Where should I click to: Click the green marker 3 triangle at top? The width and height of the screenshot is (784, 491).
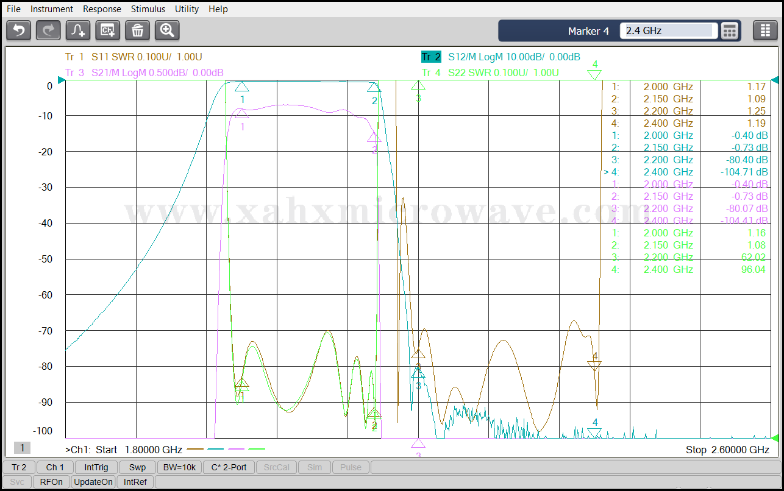418,85
